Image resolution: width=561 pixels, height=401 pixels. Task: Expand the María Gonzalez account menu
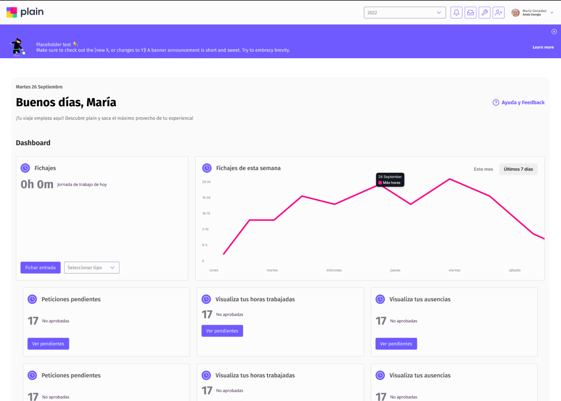point(552,13)
